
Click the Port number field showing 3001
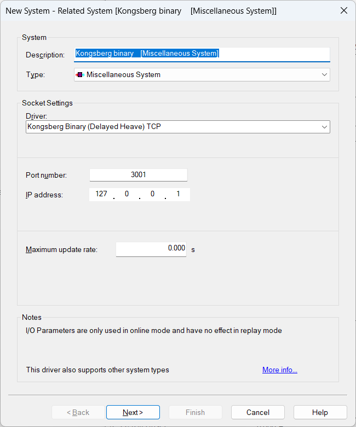(139, 175)
